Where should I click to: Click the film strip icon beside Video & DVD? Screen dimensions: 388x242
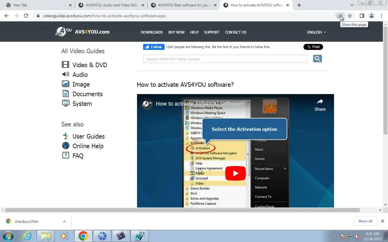[65, 64]
